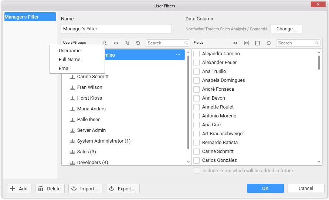
Task: Click the eye icon in Fields toolbar
Action: (x=235, y=43)
